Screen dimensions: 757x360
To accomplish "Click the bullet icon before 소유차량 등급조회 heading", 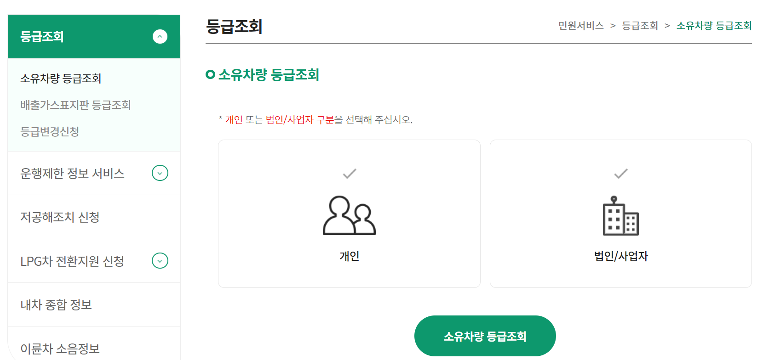I will click(x=210, y=75).
